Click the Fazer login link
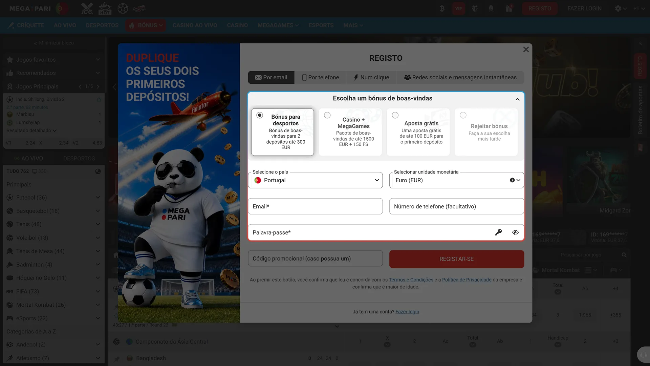This screenshot has width=650, height=366. [x=407, y=312]
